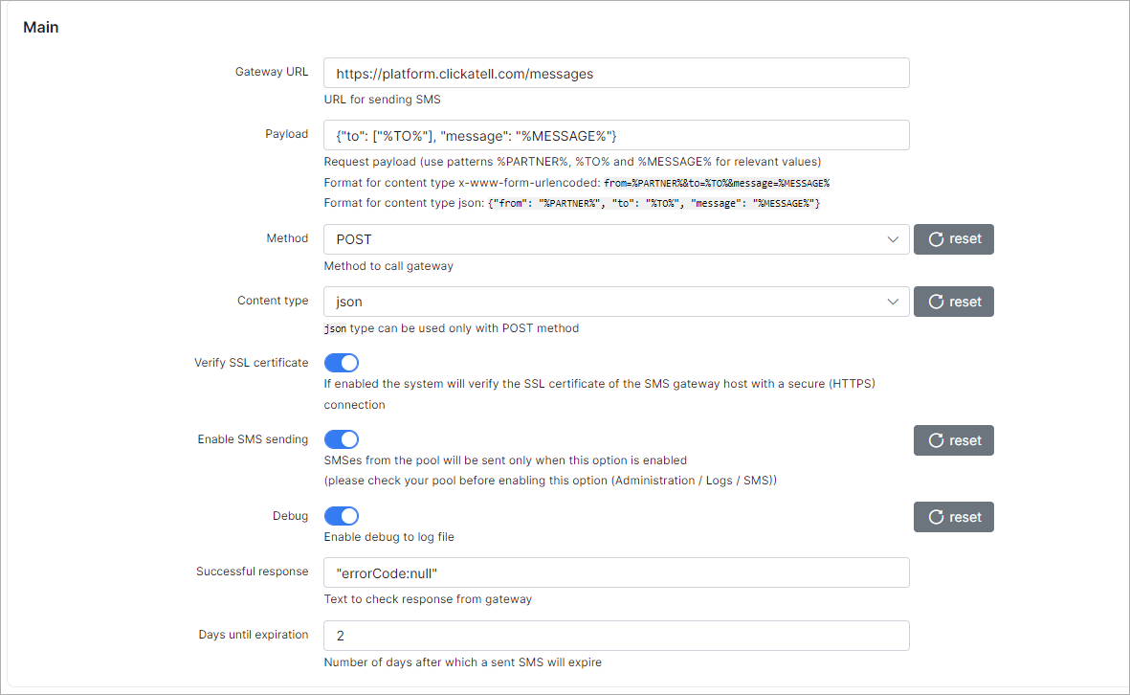Viewport: 1130px width, 695px height.
Task: Expand the Content type json dropdown
Action: [616, 302]
